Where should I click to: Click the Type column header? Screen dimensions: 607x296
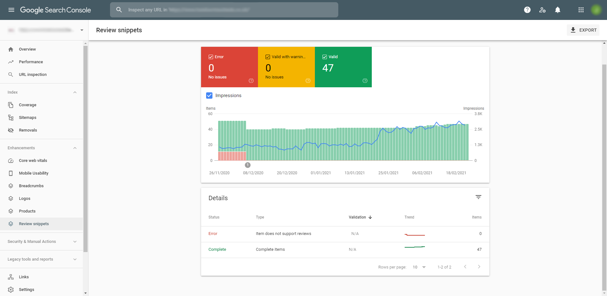click(260, 217)
